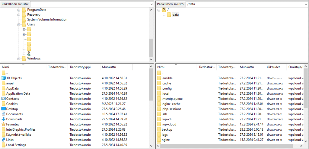Click the Contacts folder icon
This screenshot has width=309, height=149.
pos(4,99)
